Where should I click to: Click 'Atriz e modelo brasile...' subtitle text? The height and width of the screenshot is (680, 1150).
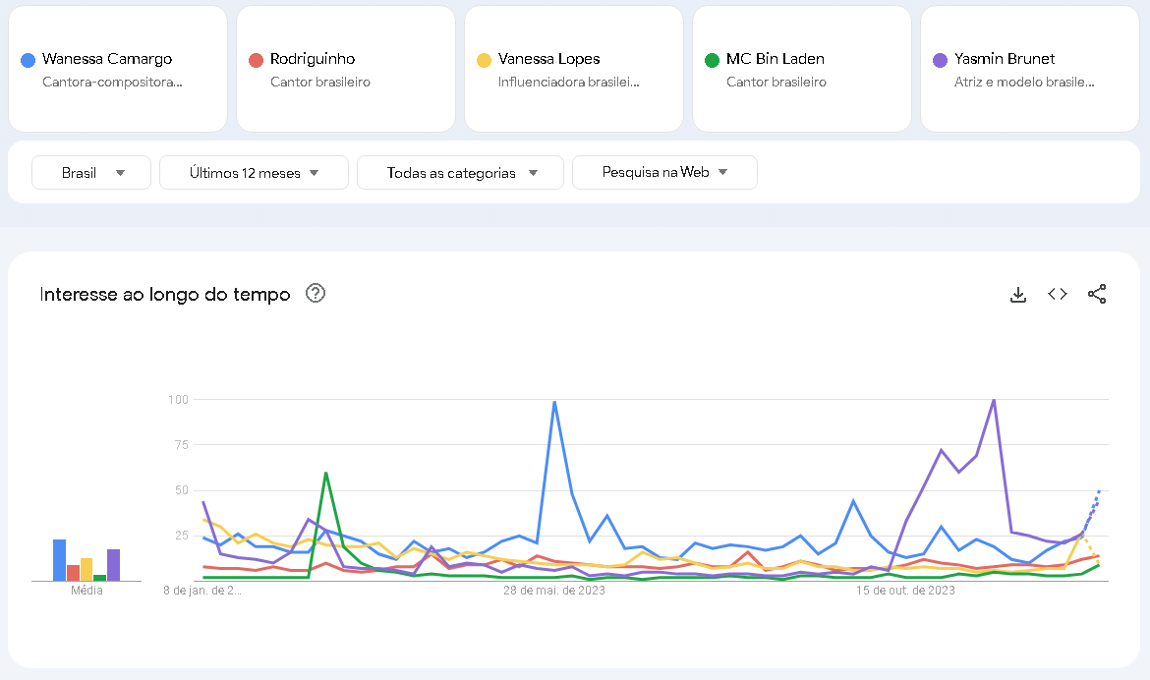click(x=1024, y=83)
